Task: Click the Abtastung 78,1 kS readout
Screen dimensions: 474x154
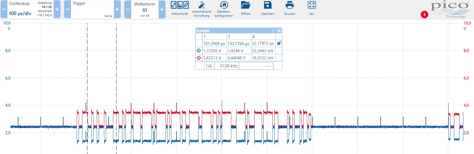Action: [45, 5]
